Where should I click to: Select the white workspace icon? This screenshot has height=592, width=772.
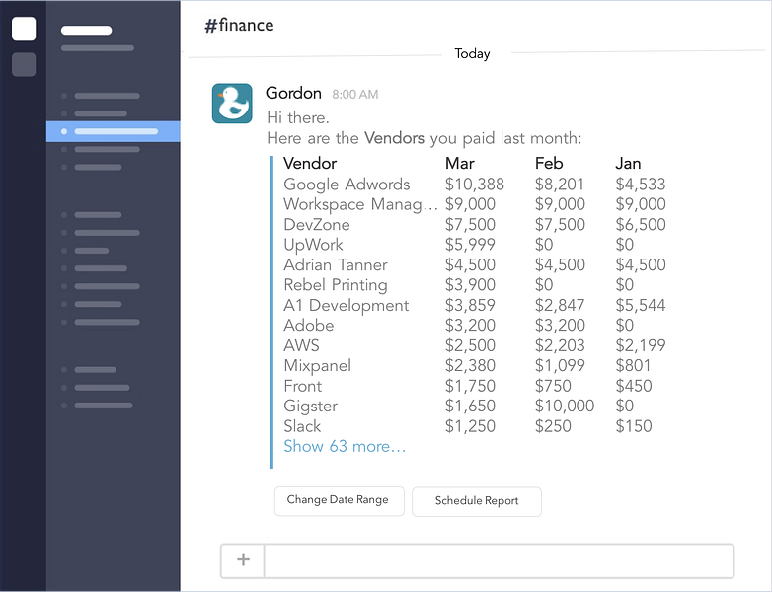click(x=24, y=29)
